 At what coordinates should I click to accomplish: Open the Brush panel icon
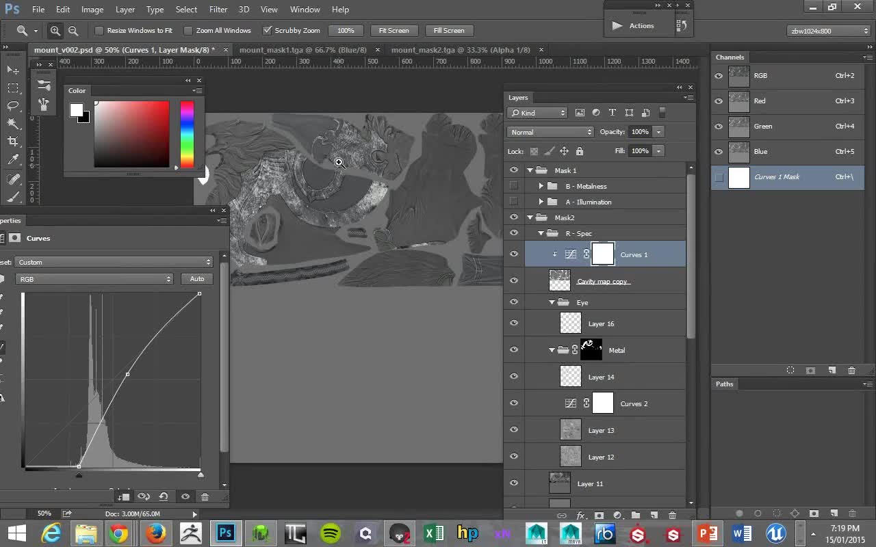(44, 85)
